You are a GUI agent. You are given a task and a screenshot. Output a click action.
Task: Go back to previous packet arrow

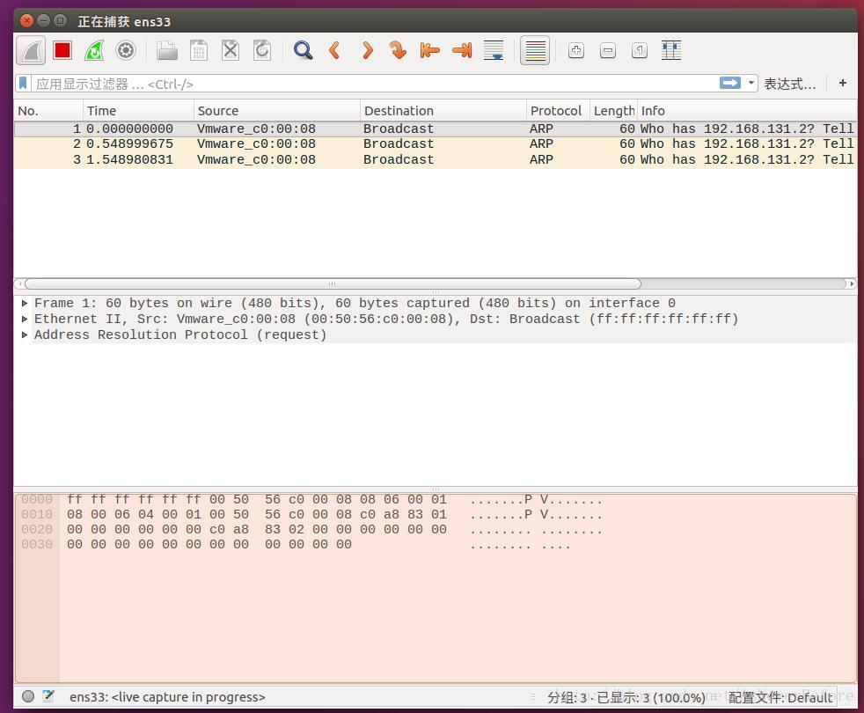[334, 51]
